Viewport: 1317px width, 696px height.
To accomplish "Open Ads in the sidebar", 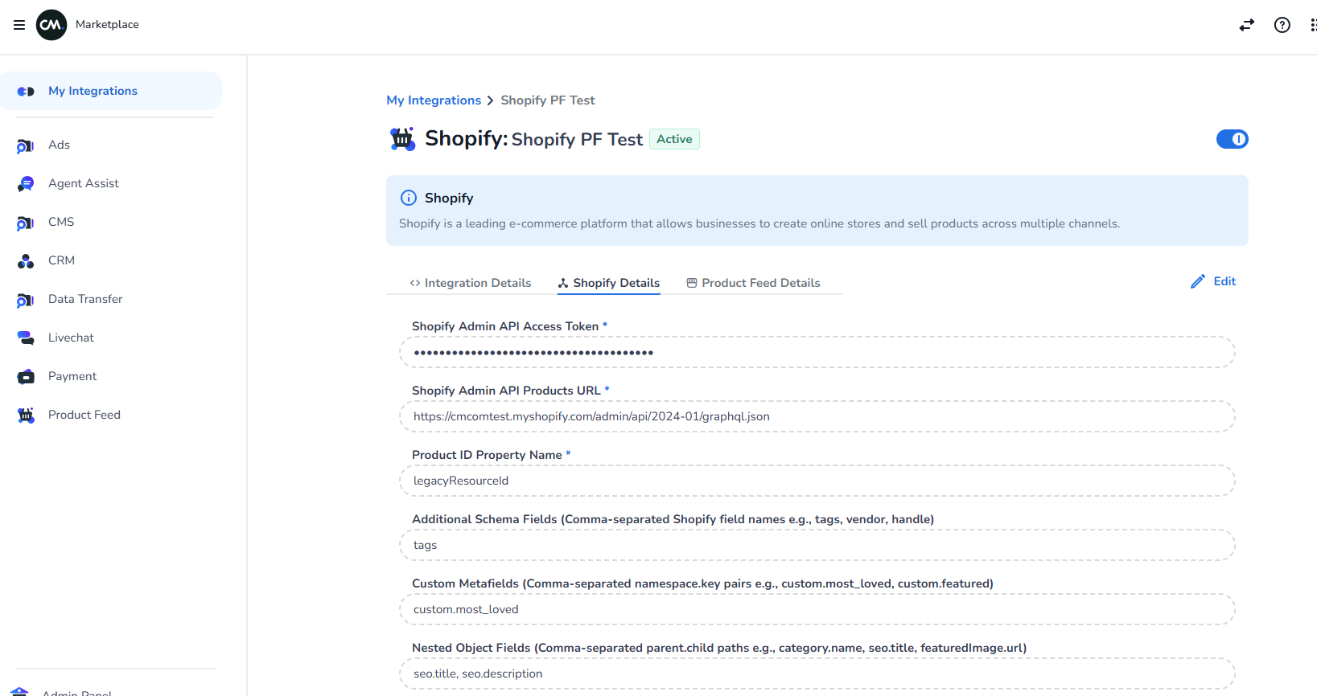I will (x=60, y=145).
